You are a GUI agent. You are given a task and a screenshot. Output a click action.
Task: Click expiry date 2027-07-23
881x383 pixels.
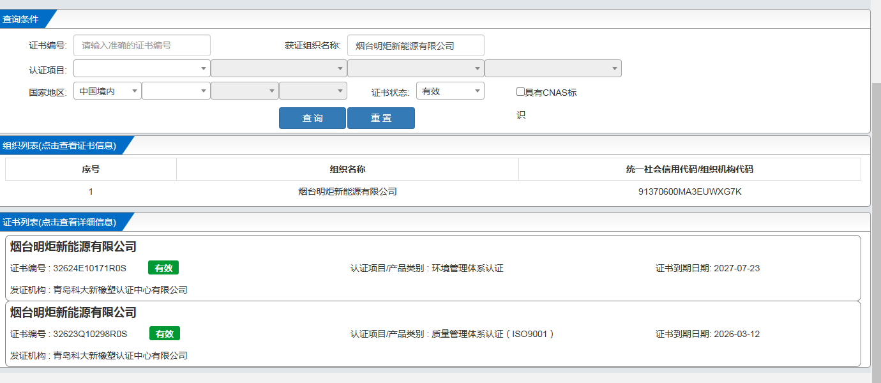(x=737, y=268)
